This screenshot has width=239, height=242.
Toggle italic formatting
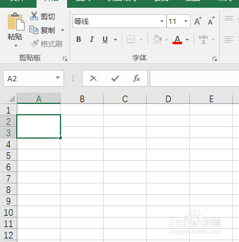click(92, 39)
